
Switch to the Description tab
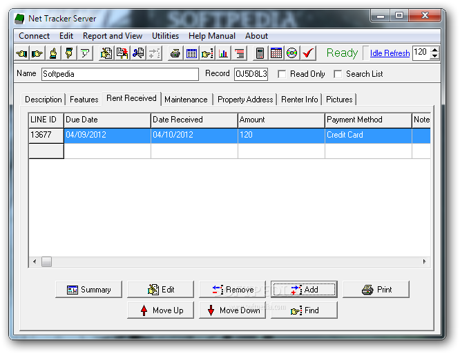[x=44, y=100]
